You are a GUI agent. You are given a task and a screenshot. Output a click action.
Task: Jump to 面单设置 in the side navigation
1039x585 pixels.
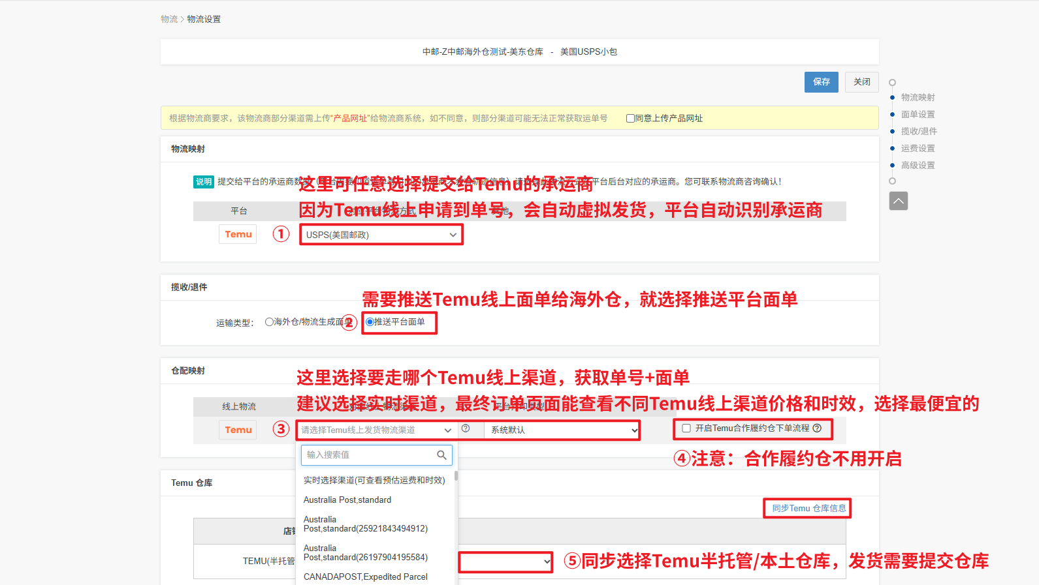918,115
